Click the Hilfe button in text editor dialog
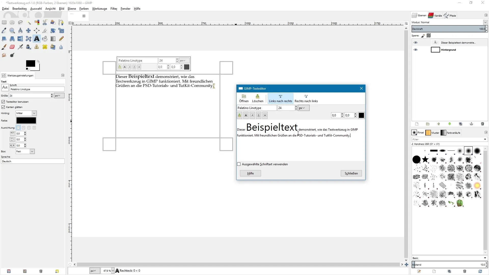This screenshot has height=275, width=489. click(250, 173)
